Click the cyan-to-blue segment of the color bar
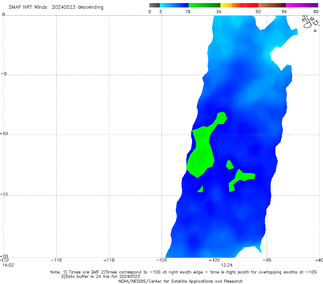This screenshot has height=284, width=323. point(174,5)
